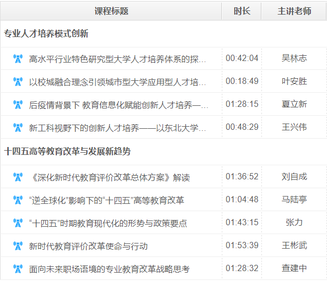The height and width of the screenshot is (281, 327).
Task: Open “逆全球化”影响下的“十四五”高等教育改革 course
Action: coord(106,200)
